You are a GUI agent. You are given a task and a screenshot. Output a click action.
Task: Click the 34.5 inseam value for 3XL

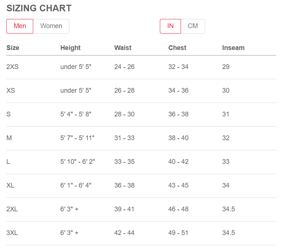pos(228,233)
